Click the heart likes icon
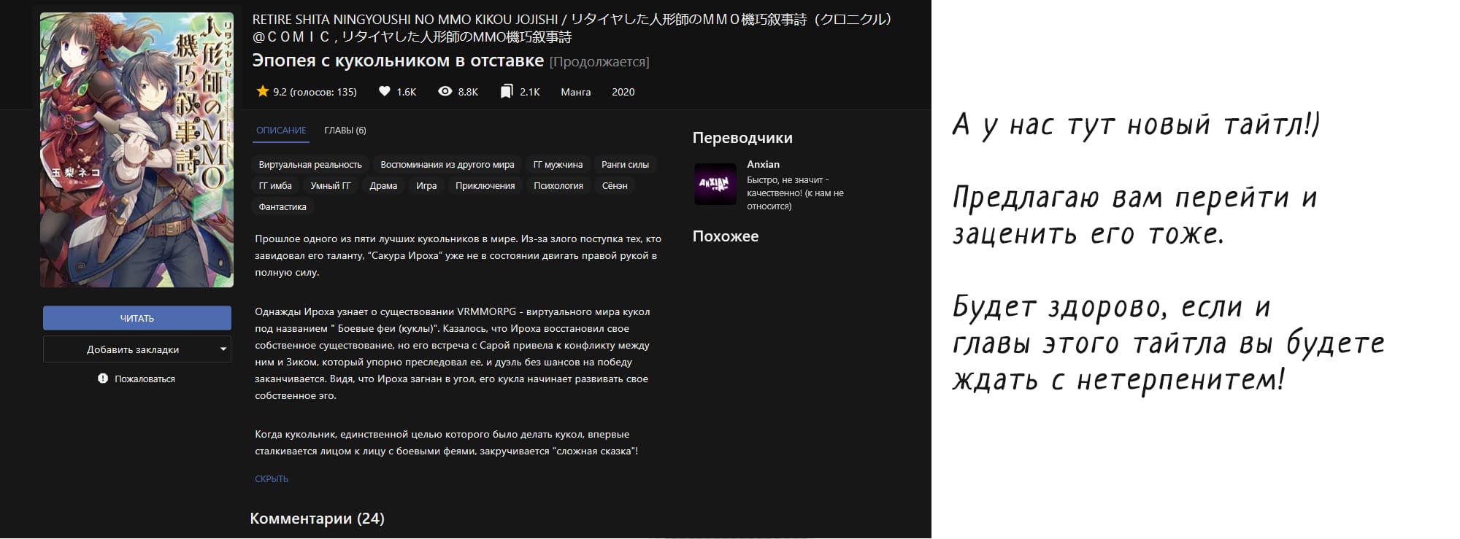Viewport: 1460px width, 539px height. pyautogui.click(x=385, y=91)
